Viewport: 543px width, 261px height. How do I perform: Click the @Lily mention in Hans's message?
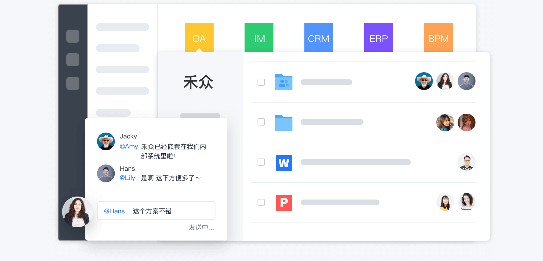pos(127,178)
